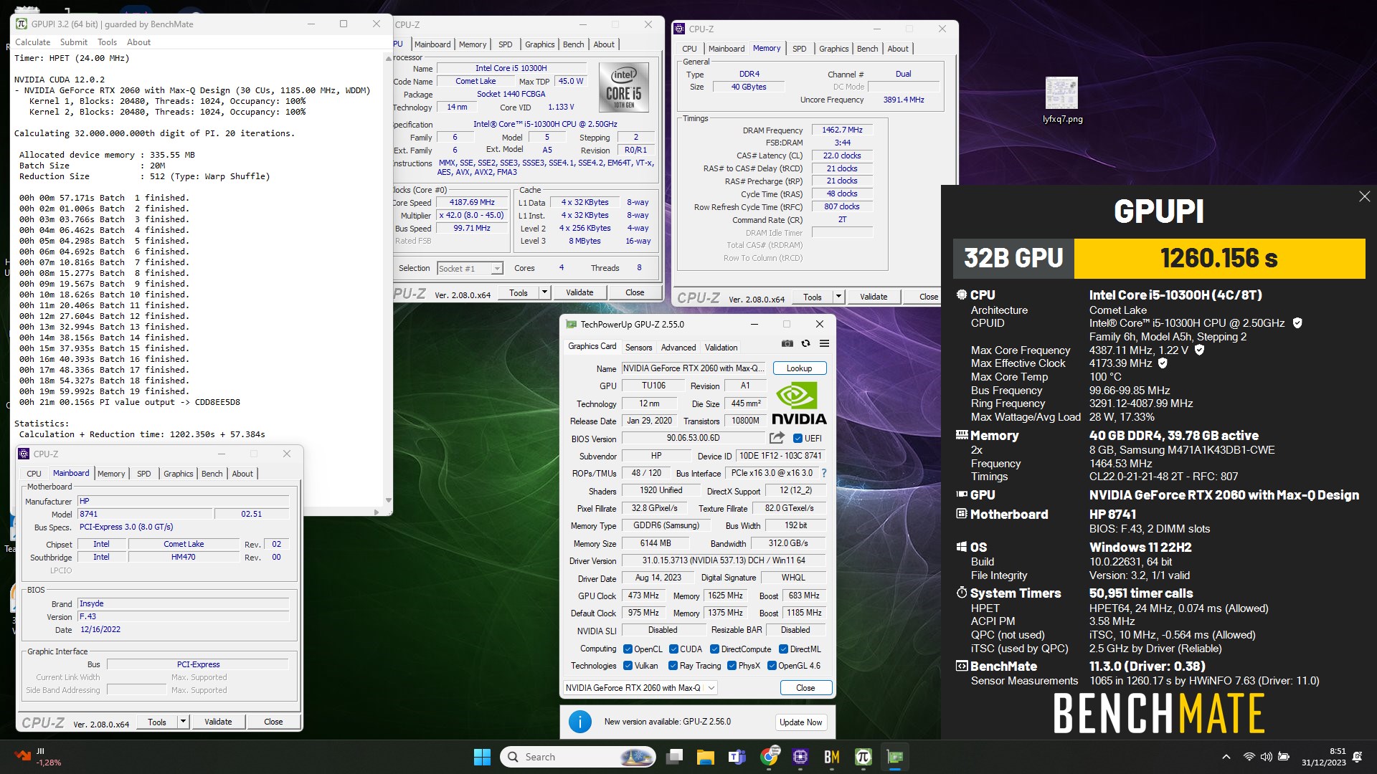Switch to GPUPI via taskbar pi icon
1377x774 pixels.
click(x=863, y=757)
